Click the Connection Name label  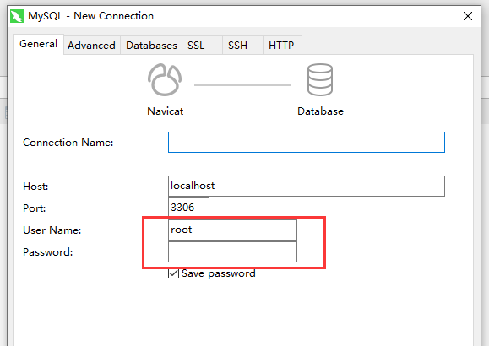click(x=68, y=143)
